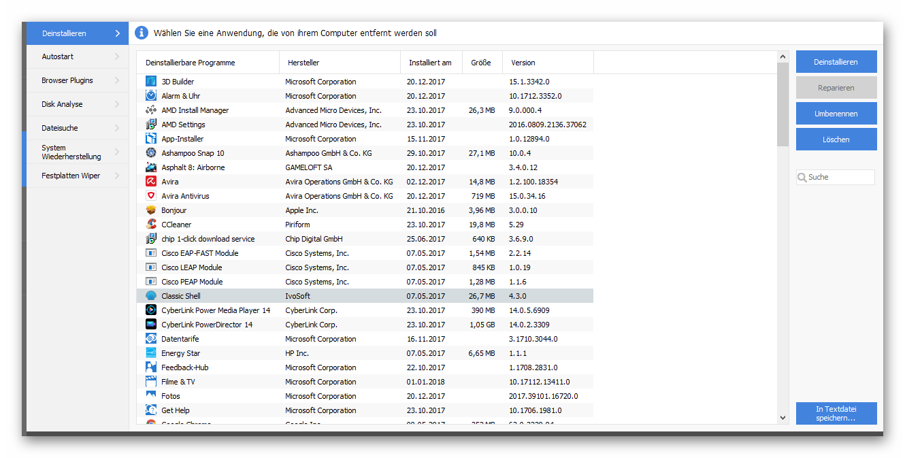Screen dimensions: 905x458
Task: Go to Dateisuche section
Action: click(77, 128)
